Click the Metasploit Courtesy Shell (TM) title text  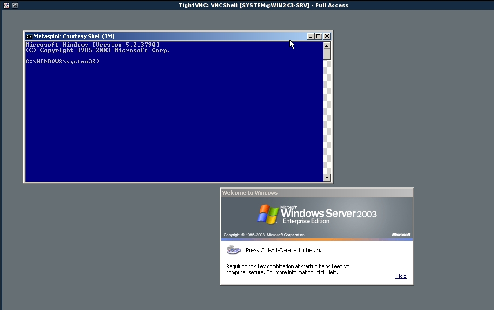click(x=74, y=36)
